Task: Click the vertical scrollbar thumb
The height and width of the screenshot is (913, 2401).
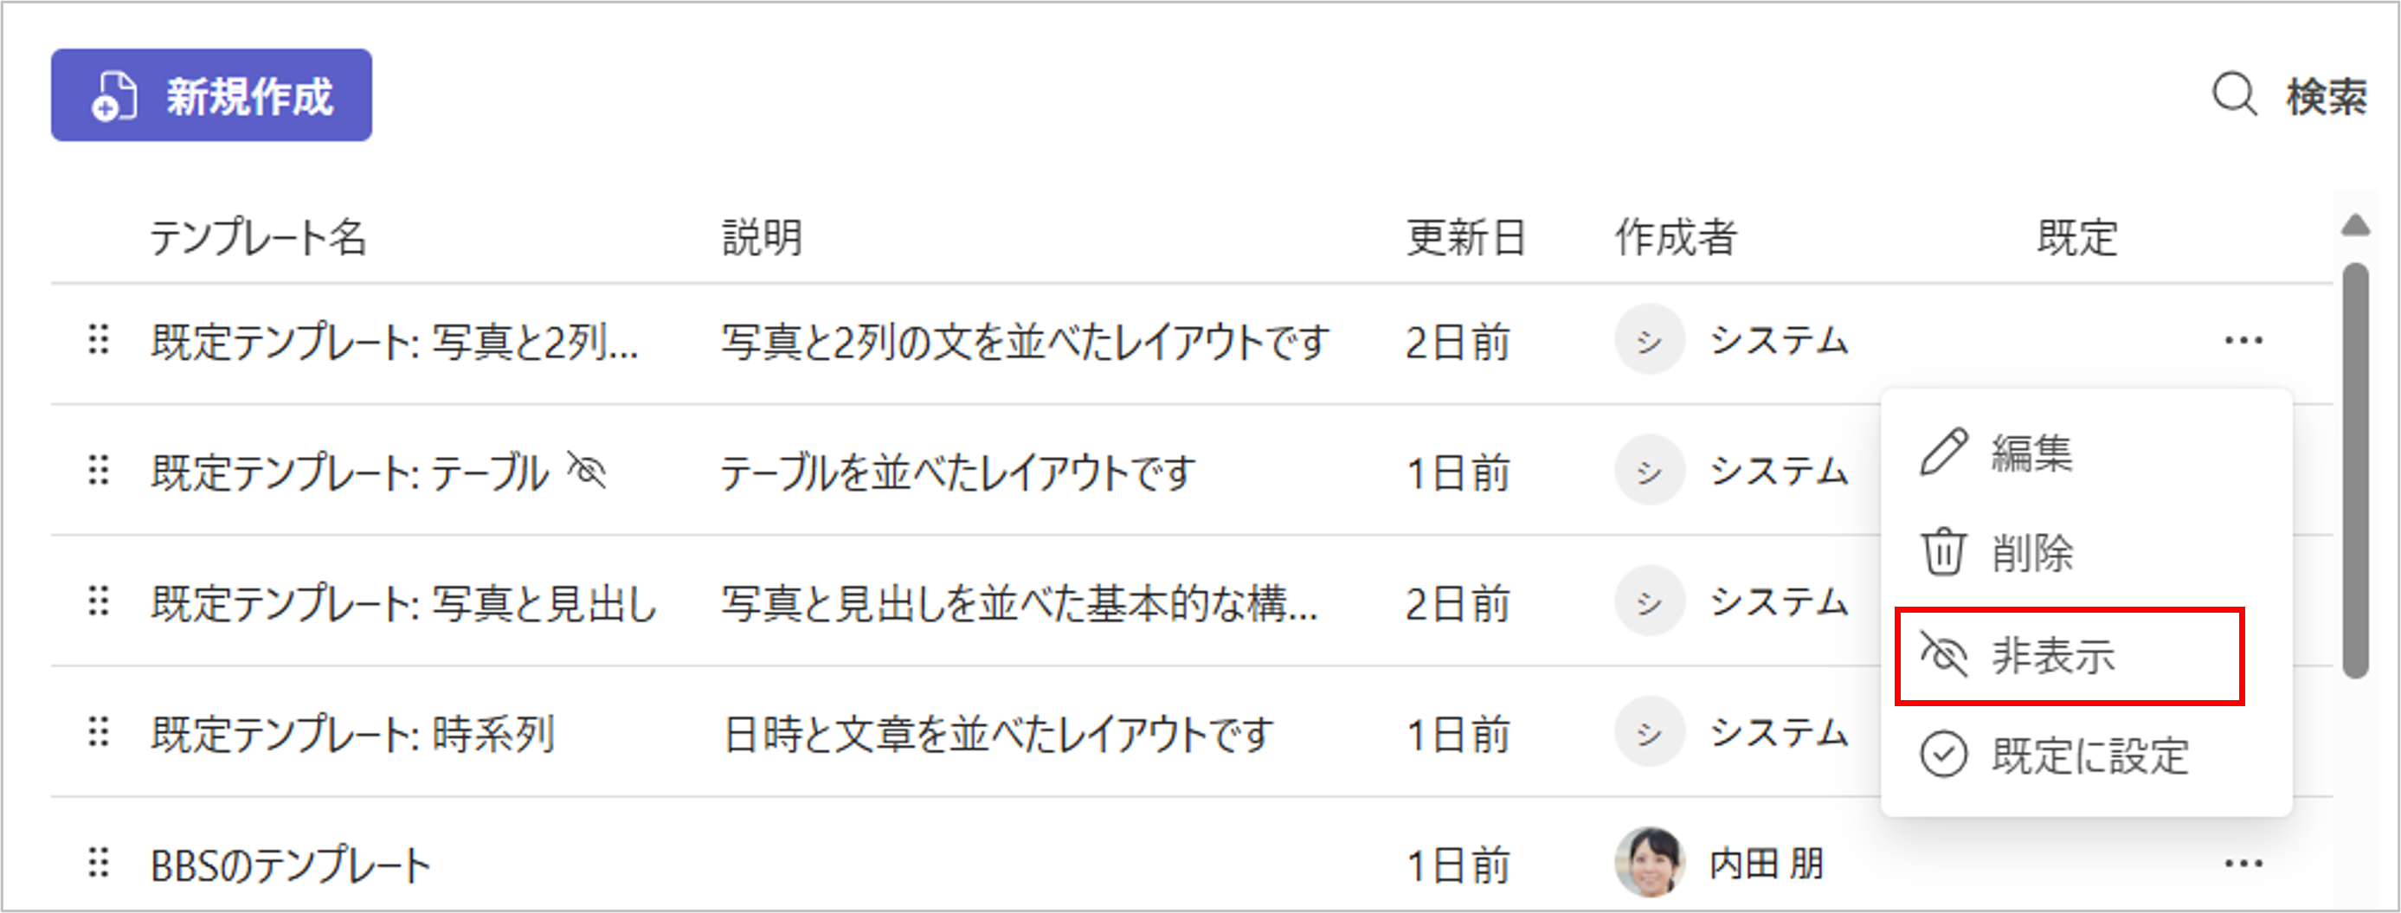Action: 2355,466
